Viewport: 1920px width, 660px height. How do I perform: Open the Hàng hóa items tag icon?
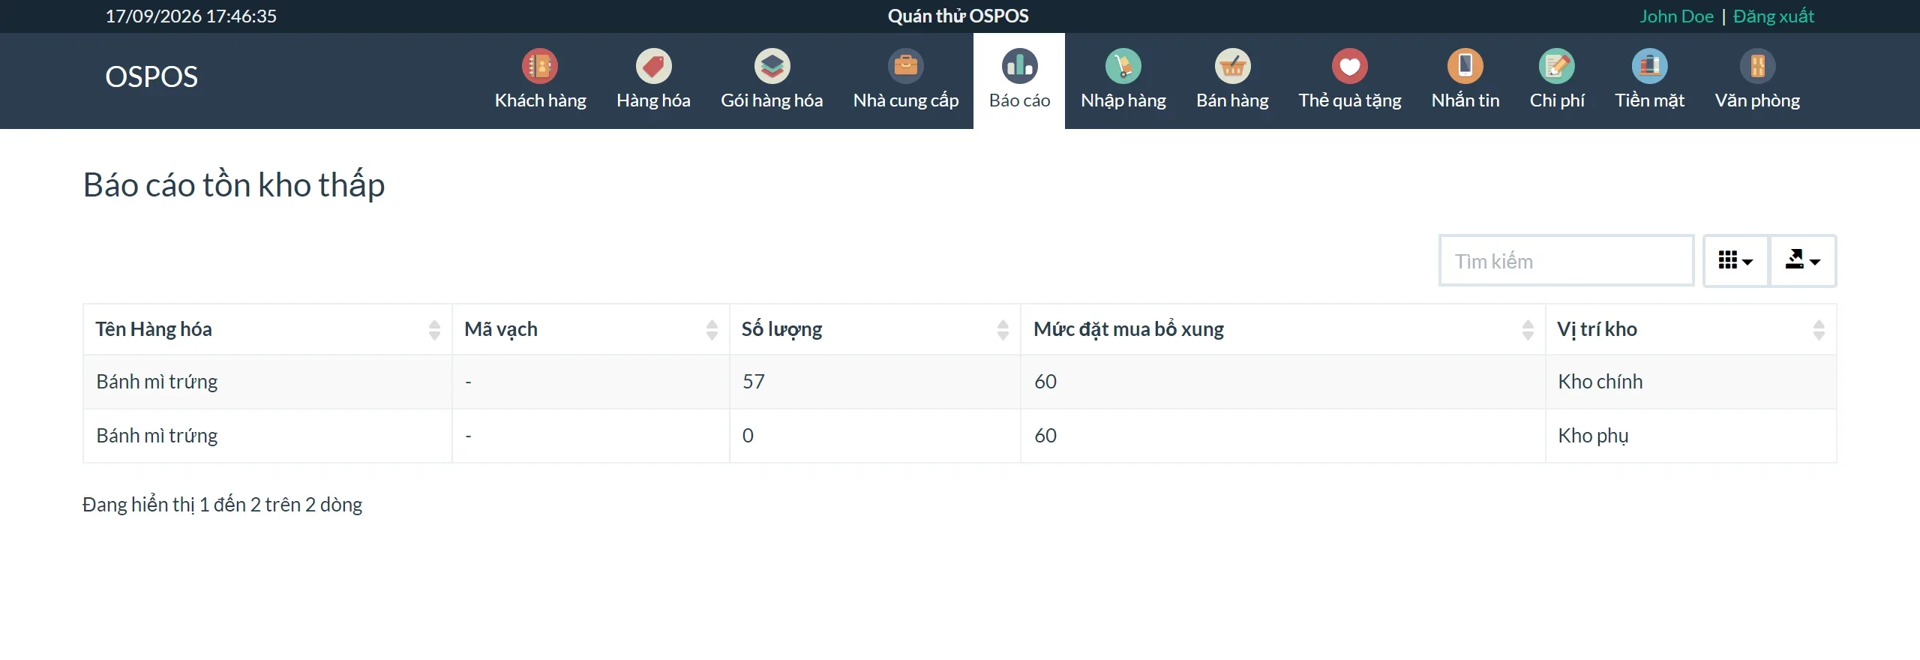point(653,66)
